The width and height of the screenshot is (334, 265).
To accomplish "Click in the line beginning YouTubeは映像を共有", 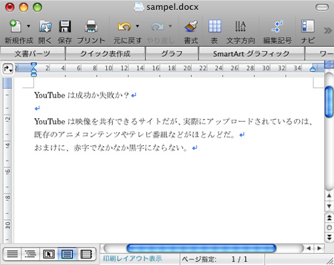I will pyautogui.click(x=174, y=122).
